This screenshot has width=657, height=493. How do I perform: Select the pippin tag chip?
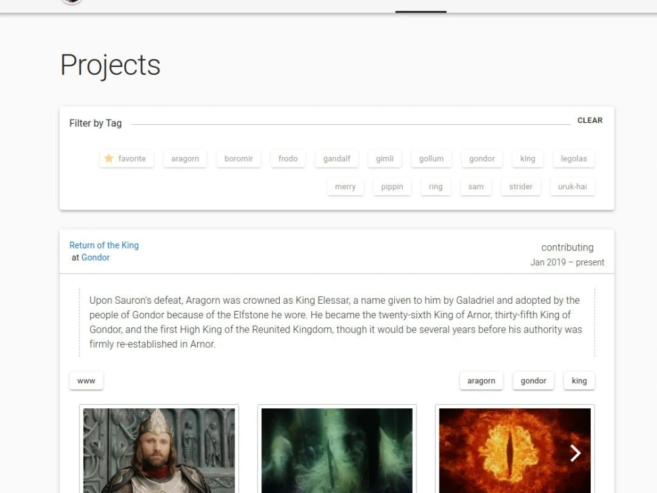tap(392, 187)
